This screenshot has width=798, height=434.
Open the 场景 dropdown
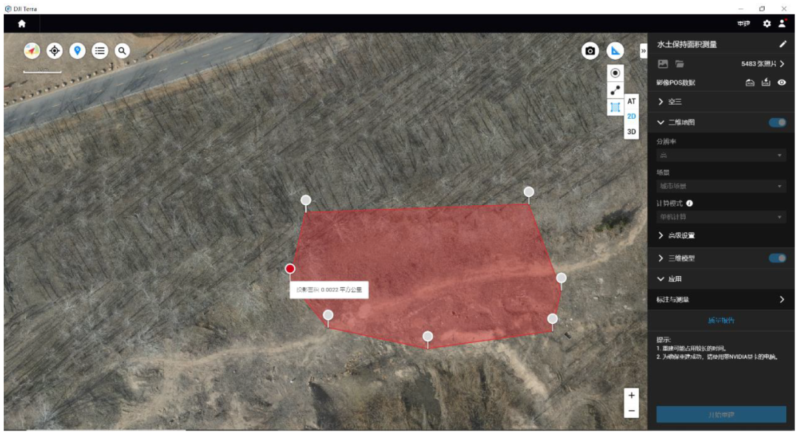(x=720, y=186)
